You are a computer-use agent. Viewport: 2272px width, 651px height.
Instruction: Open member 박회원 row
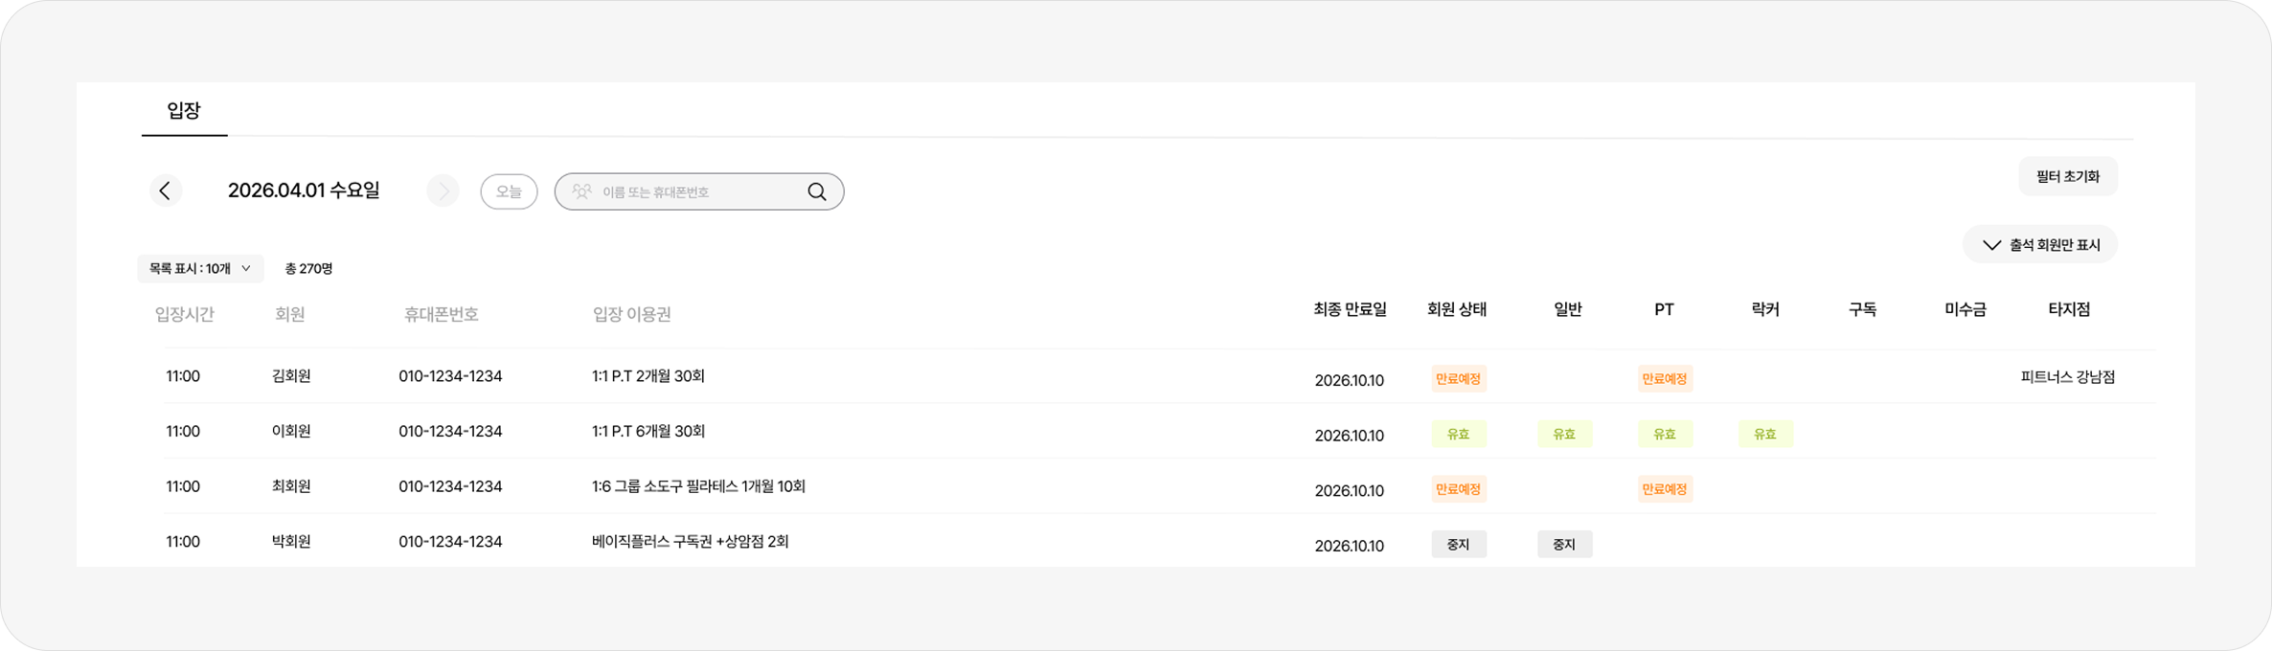click(291, 542)
